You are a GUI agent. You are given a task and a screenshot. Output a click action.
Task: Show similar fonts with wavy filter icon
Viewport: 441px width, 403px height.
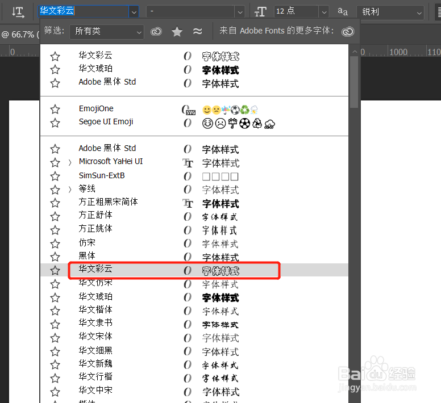coord(197,31)
